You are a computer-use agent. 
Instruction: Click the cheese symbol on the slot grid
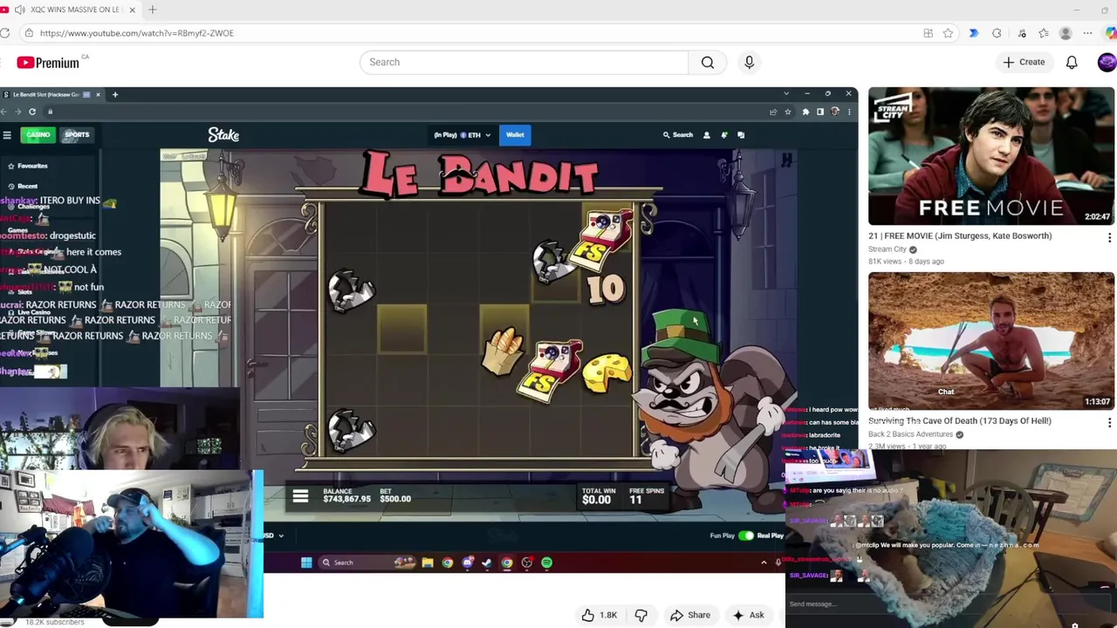(x=606, y=372)
